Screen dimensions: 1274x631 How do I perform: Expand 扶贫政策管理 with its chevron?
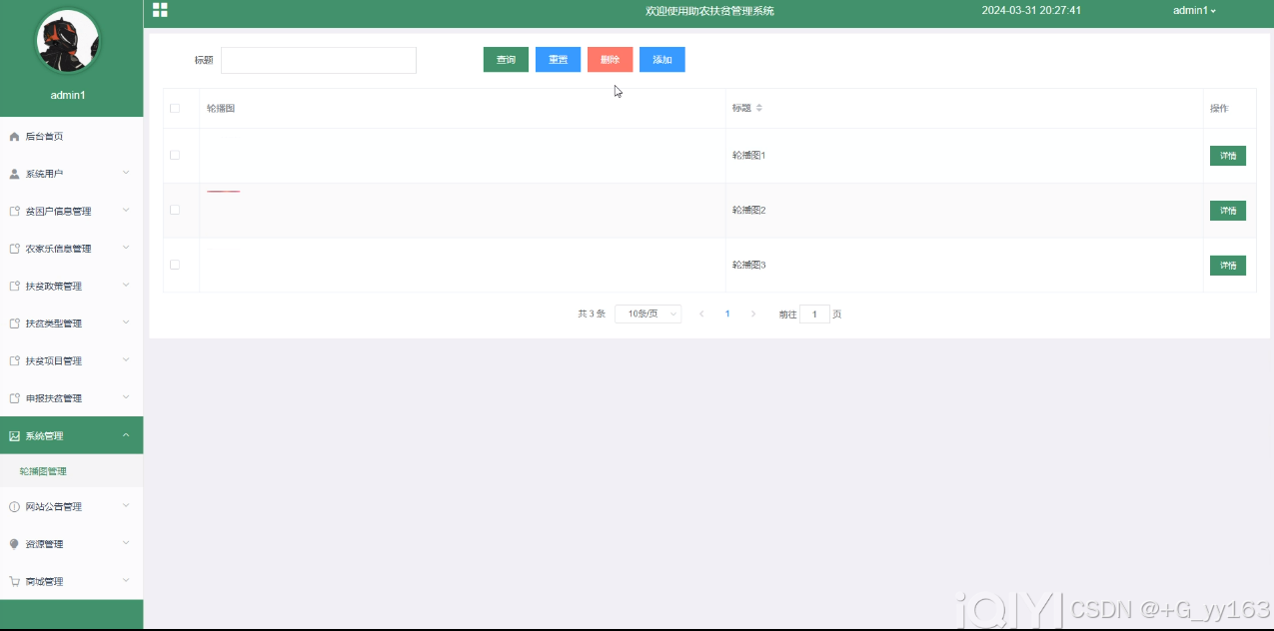[x=126, y=285]
